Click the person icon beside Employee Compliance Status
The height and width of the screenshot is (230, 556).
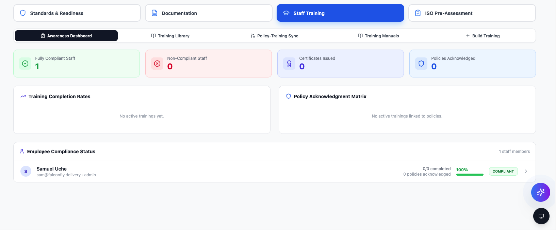(x=22, y=151)
